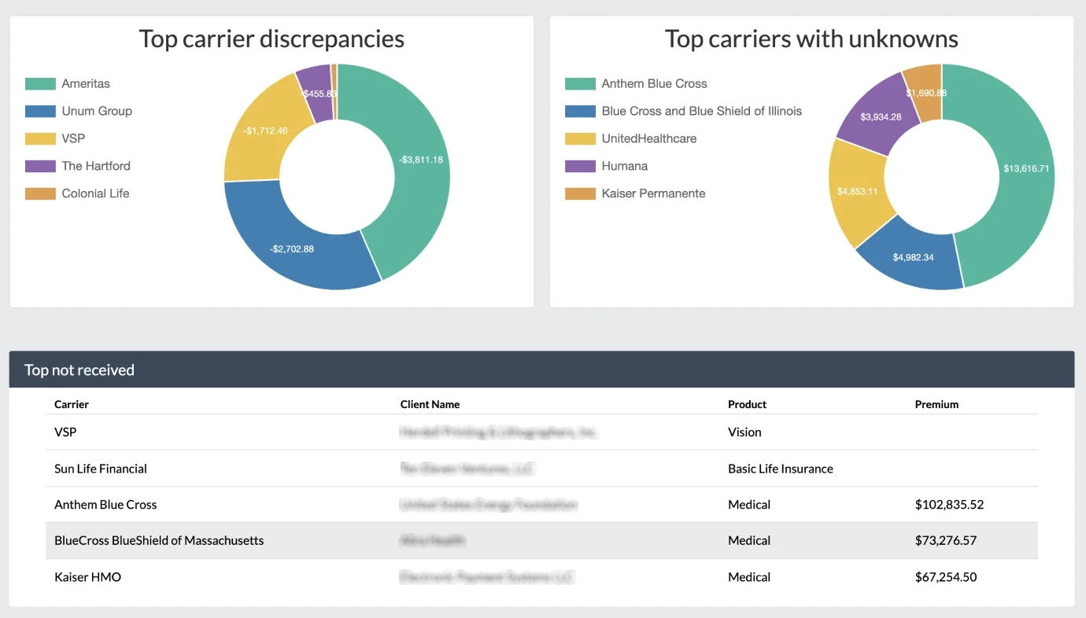Toggle the UnitedHealthcare legend label
This screenshot has height=618, width=1086.
(x=648, y=138)
